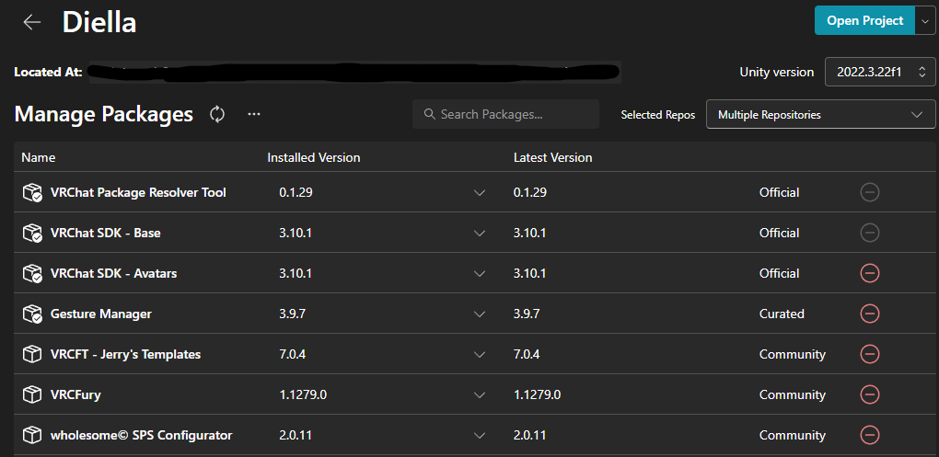This screenshot has width=939, height=457.
Task: Remove the VRCFury package
Action: (869, 394)
